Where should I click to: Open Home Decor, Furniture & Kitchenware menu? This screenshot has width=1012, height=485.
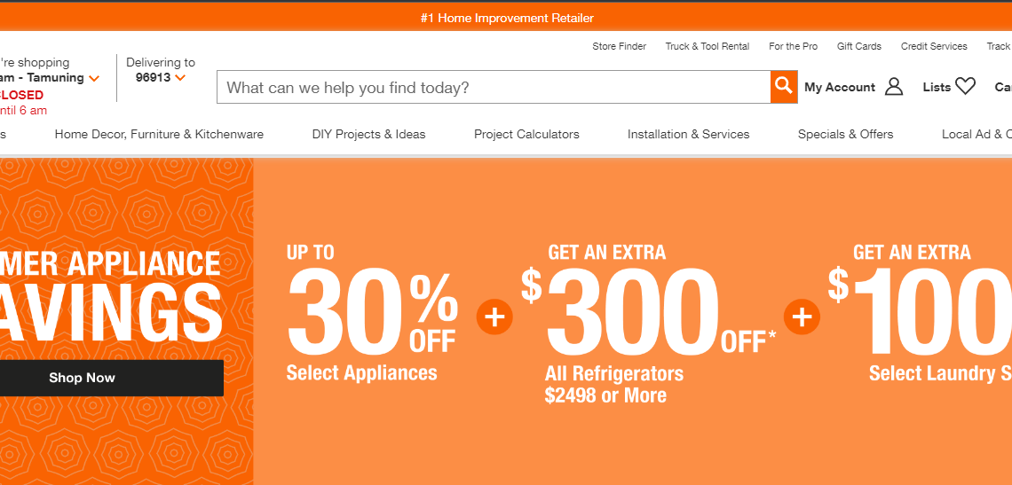(x=159, y=135)
